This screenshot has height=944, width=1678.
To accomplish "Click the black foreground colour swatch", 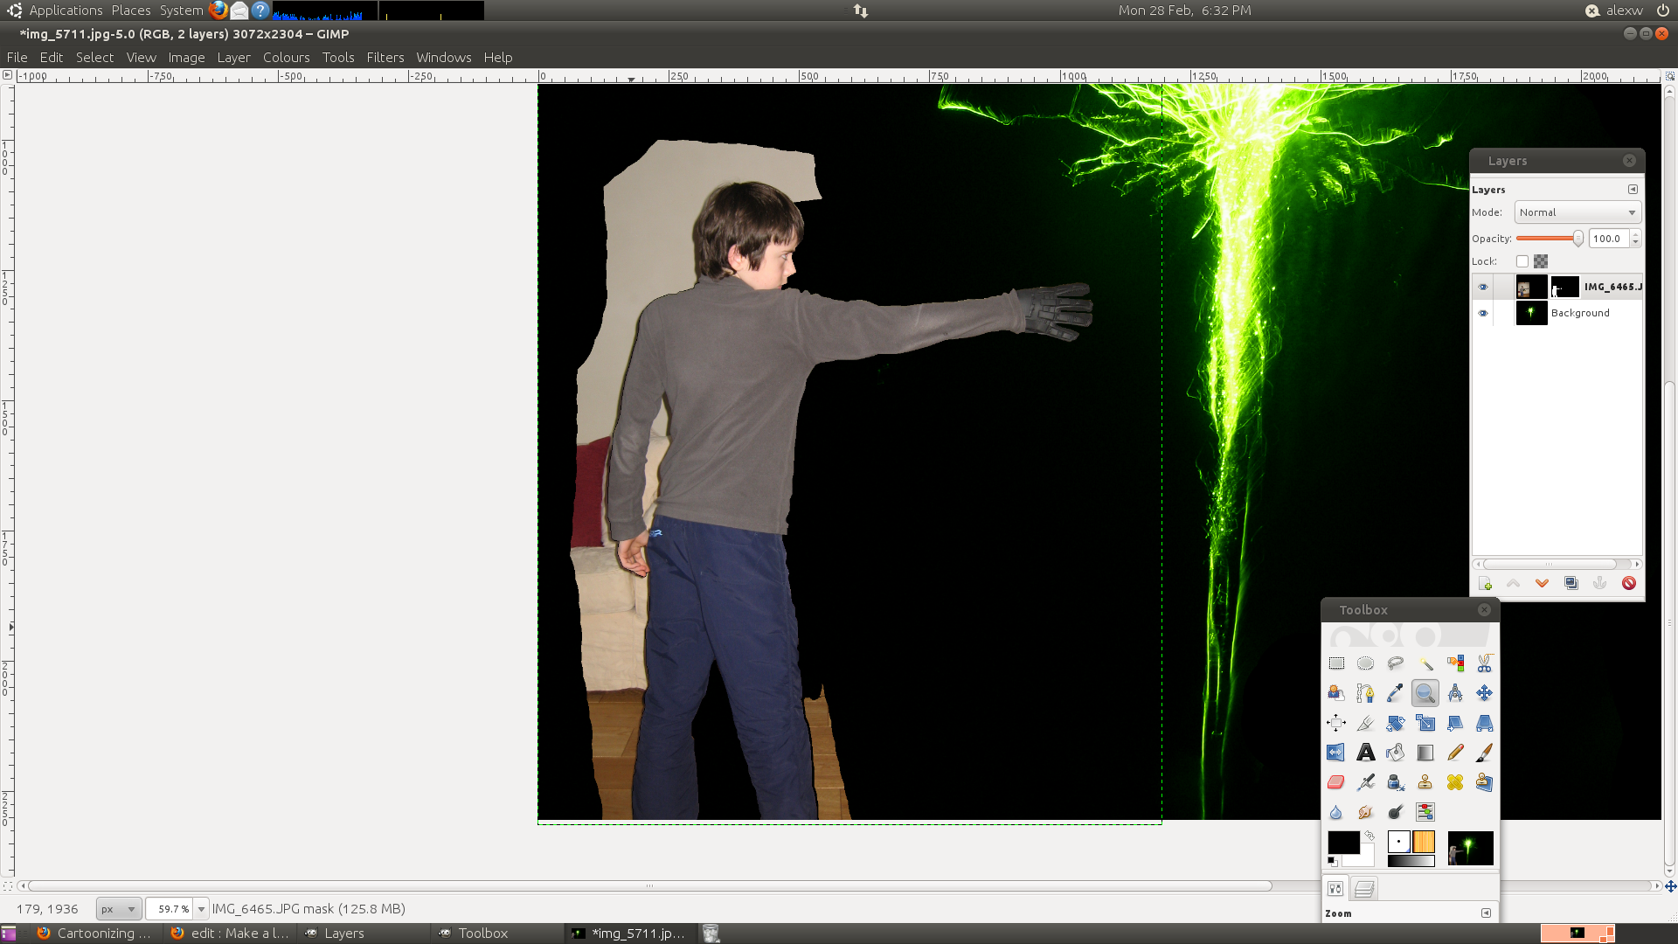I will [x=1343, y=842].
